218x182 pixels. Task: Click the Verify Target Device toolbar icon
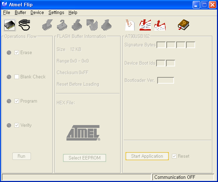92,25
